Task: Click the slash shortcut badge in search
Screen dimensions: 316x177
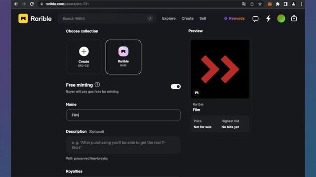Action: [x=150, y=19]
